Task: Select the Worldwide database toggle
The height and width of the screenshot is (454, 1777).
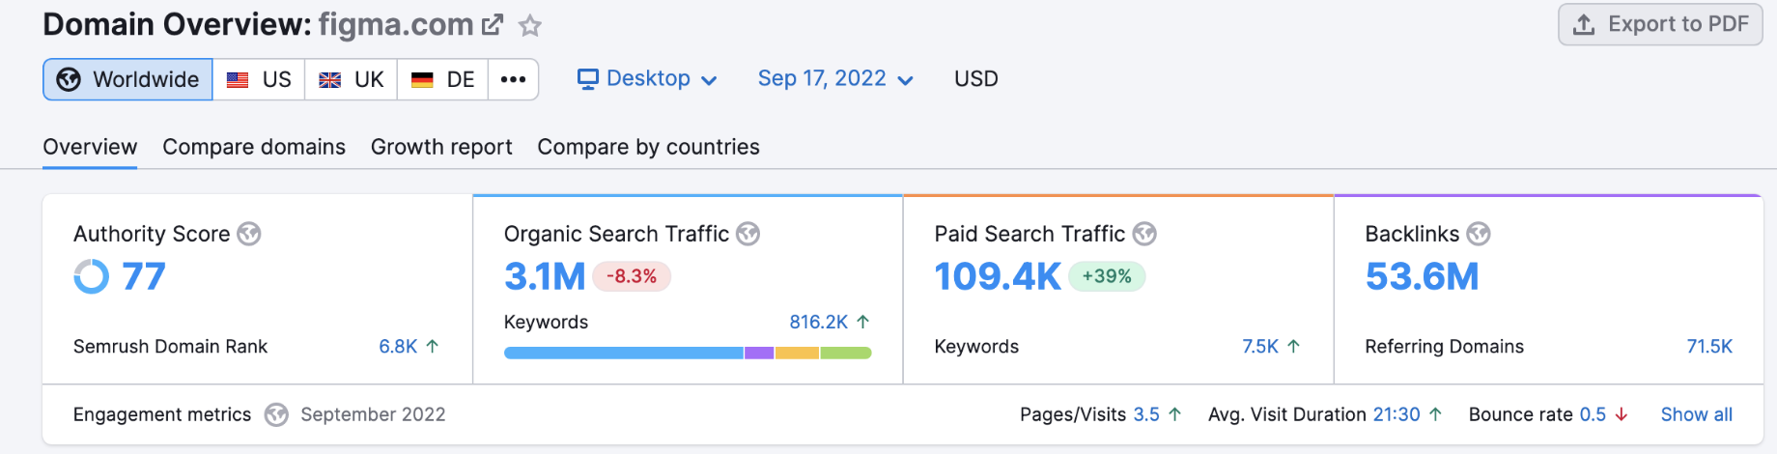Action: 127,79
